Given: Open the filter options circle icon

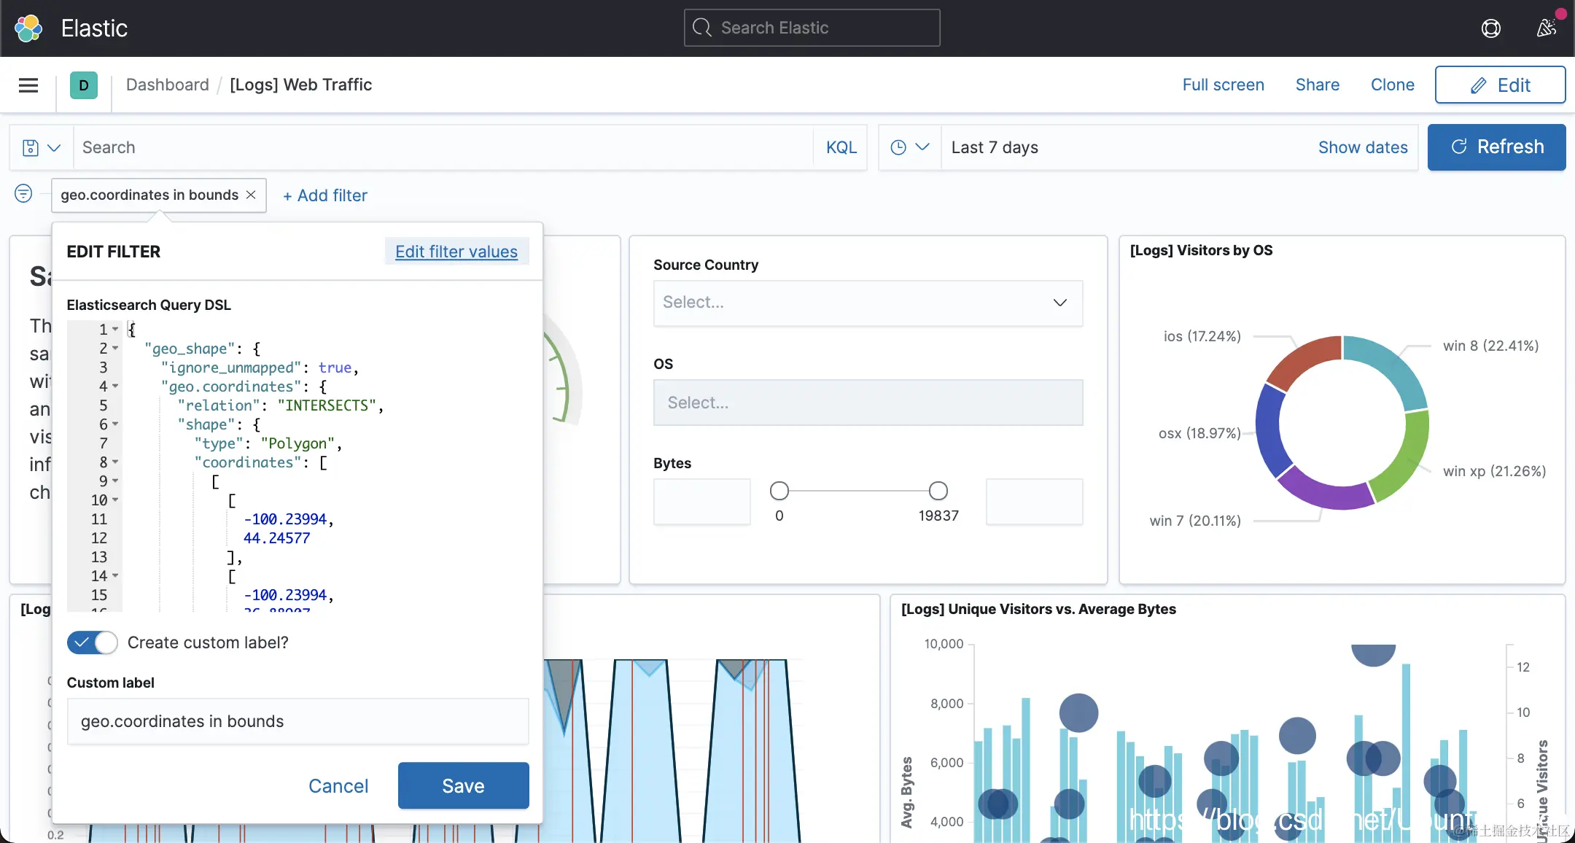Looking at the screenshot, I should click(x=23, y=194).
